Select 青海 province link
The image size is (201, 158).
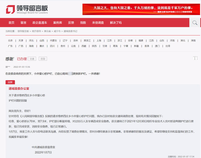coord(115,46)
